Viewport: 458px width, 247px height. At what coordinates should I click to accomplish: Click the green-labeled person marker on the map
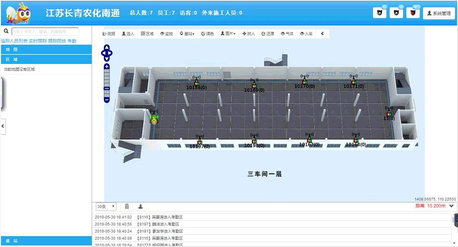[x=154, y=120]
